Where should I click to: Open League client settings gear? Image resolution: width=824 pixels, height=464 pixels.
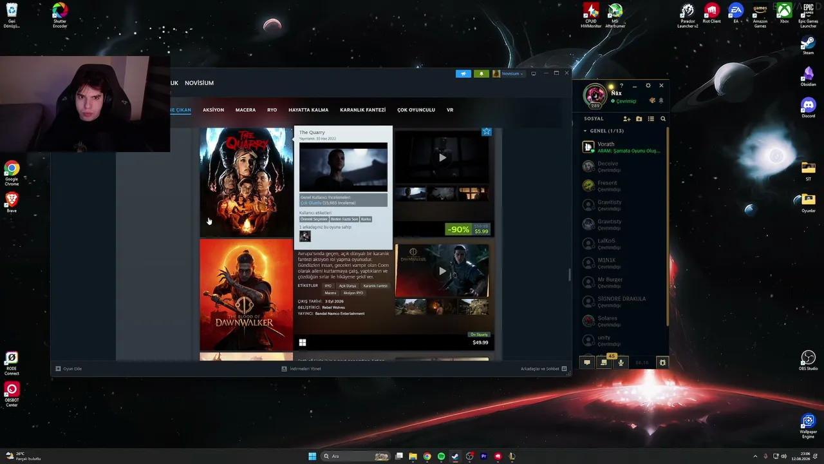pos(648,86)
